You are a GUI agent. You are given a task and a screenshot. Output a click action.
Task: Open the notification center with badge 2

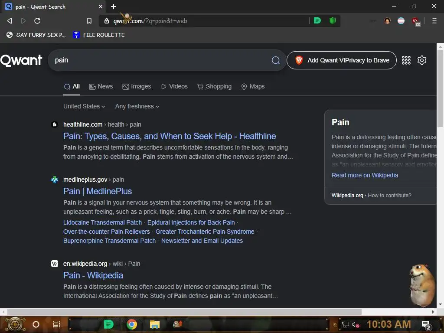pyautogui.click(x=427, y=325)
